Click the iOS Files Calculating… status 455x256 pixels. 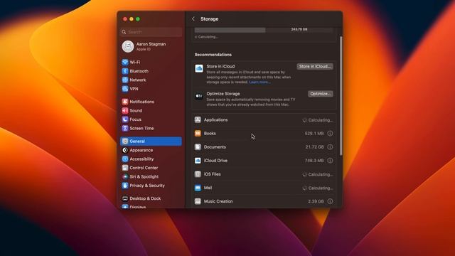coord(318,174)
